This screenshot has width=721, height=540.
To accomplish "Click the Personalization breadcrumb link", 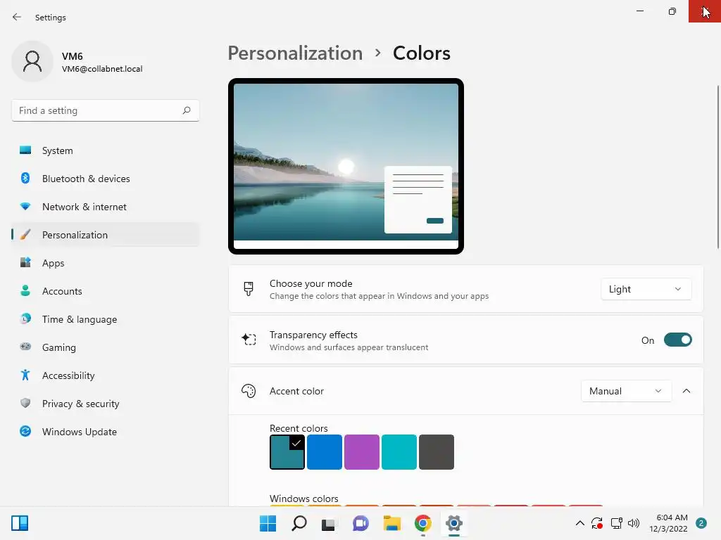I will click(x=295, y=53).
